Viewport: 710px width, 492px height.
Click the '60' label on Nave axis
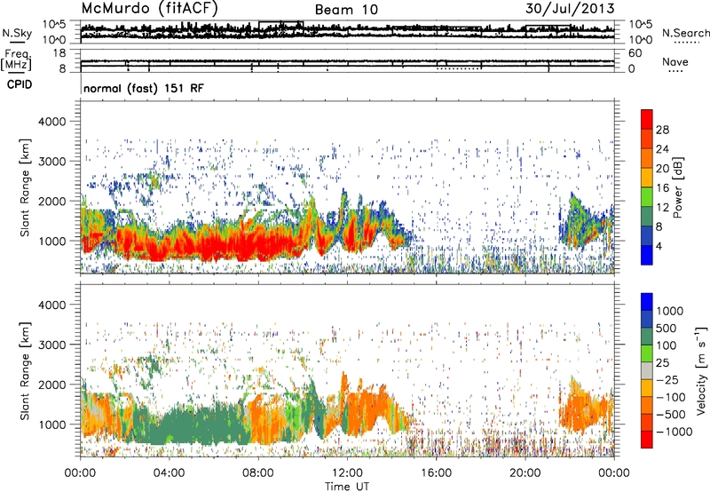[635, 53]
